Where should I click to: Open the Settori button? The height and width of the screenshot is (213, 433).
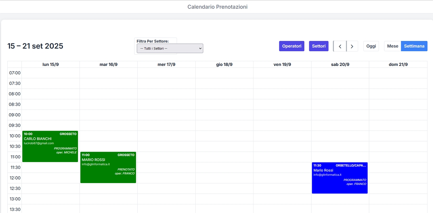[318, 46]
